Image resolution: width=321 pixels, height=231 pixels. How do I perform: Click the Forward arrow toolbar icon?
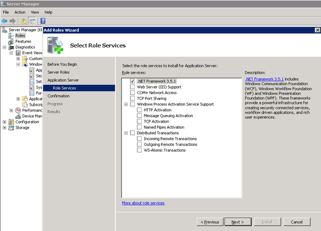pos(13,21)
